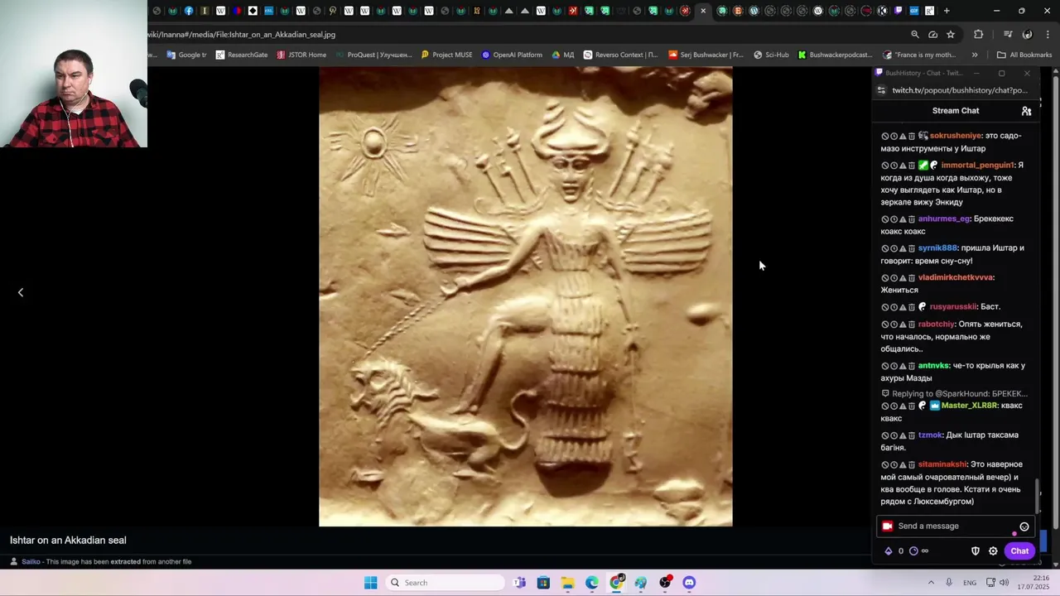Viewport: 1060px width, 596px height.
Task: Focus the Send a message field
Action: pyautogui.click(x=954, y=526)
